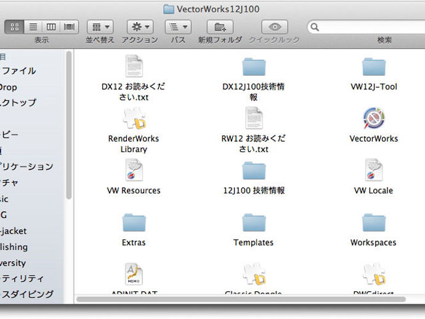Screen dimensions: 425x319
Task: Open sidebar item ending in ティリティ
Action: pos(22,278)
